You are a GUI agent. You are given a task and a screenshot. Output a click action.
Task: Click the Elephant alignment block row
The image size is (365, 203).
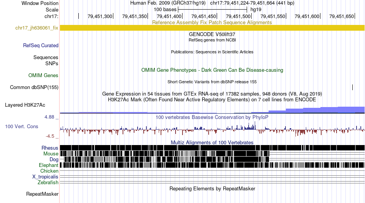pos(212,165)
